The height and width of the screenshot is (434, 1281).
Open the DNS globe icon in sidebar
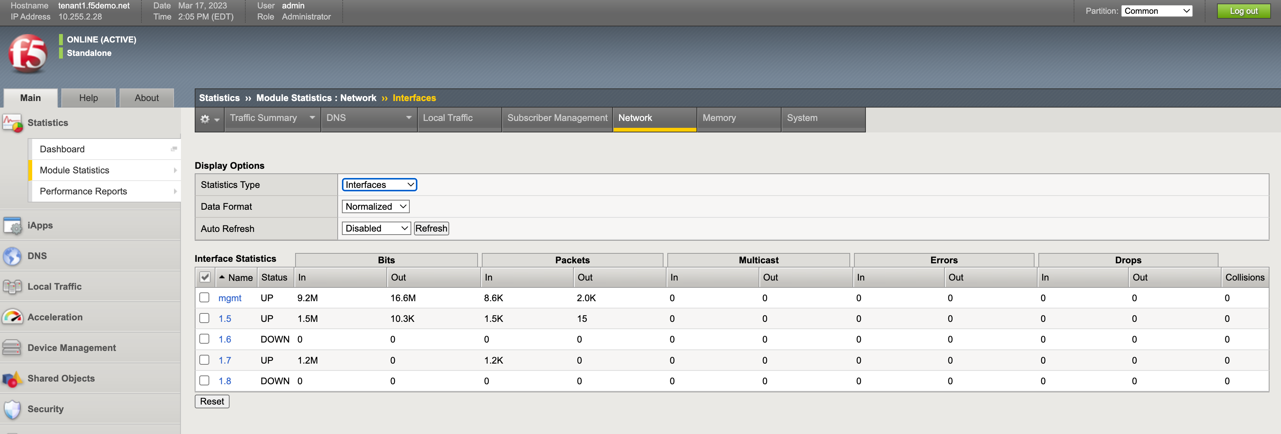12,256
